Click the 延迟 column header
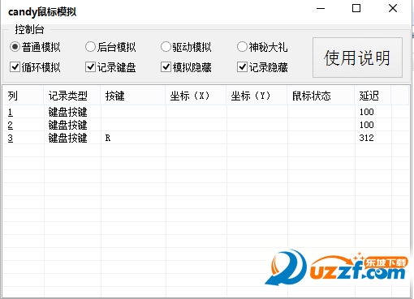The width and height of the screenshot is (414, 299). 373,96
